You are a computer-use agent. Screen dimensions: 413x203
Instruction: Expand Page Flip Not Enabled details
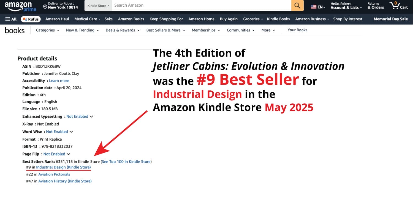68,154
